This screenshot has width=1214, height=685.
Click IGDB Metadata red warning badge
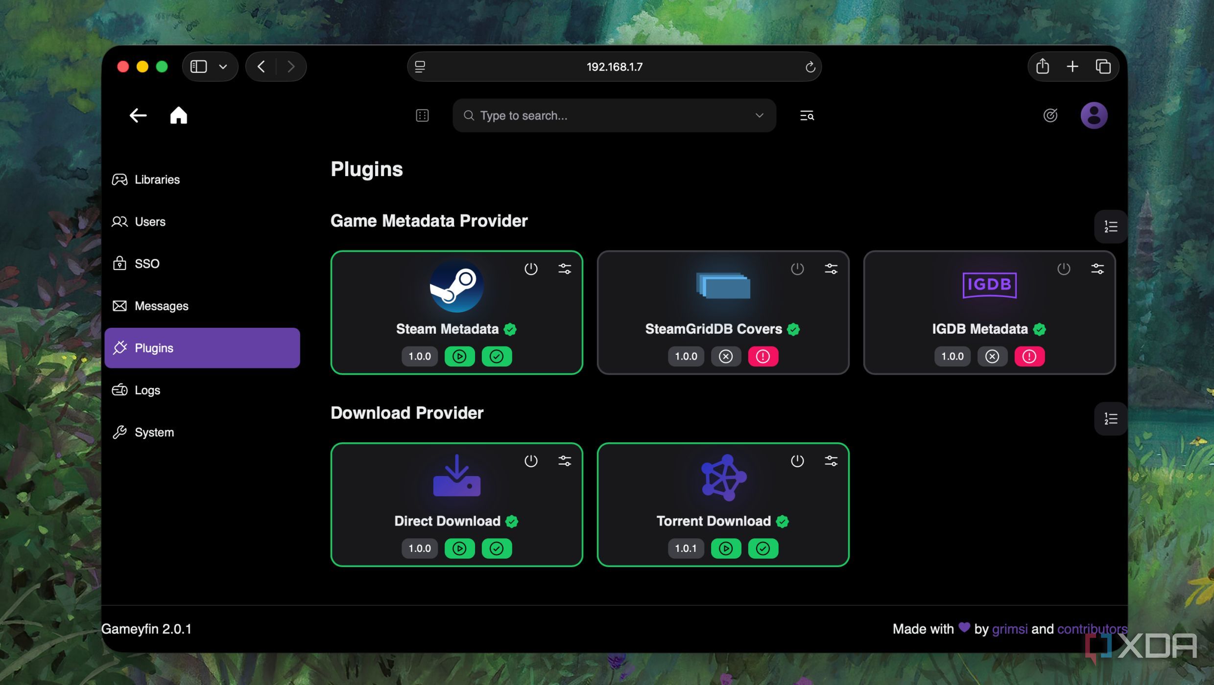click(1029, 356)
